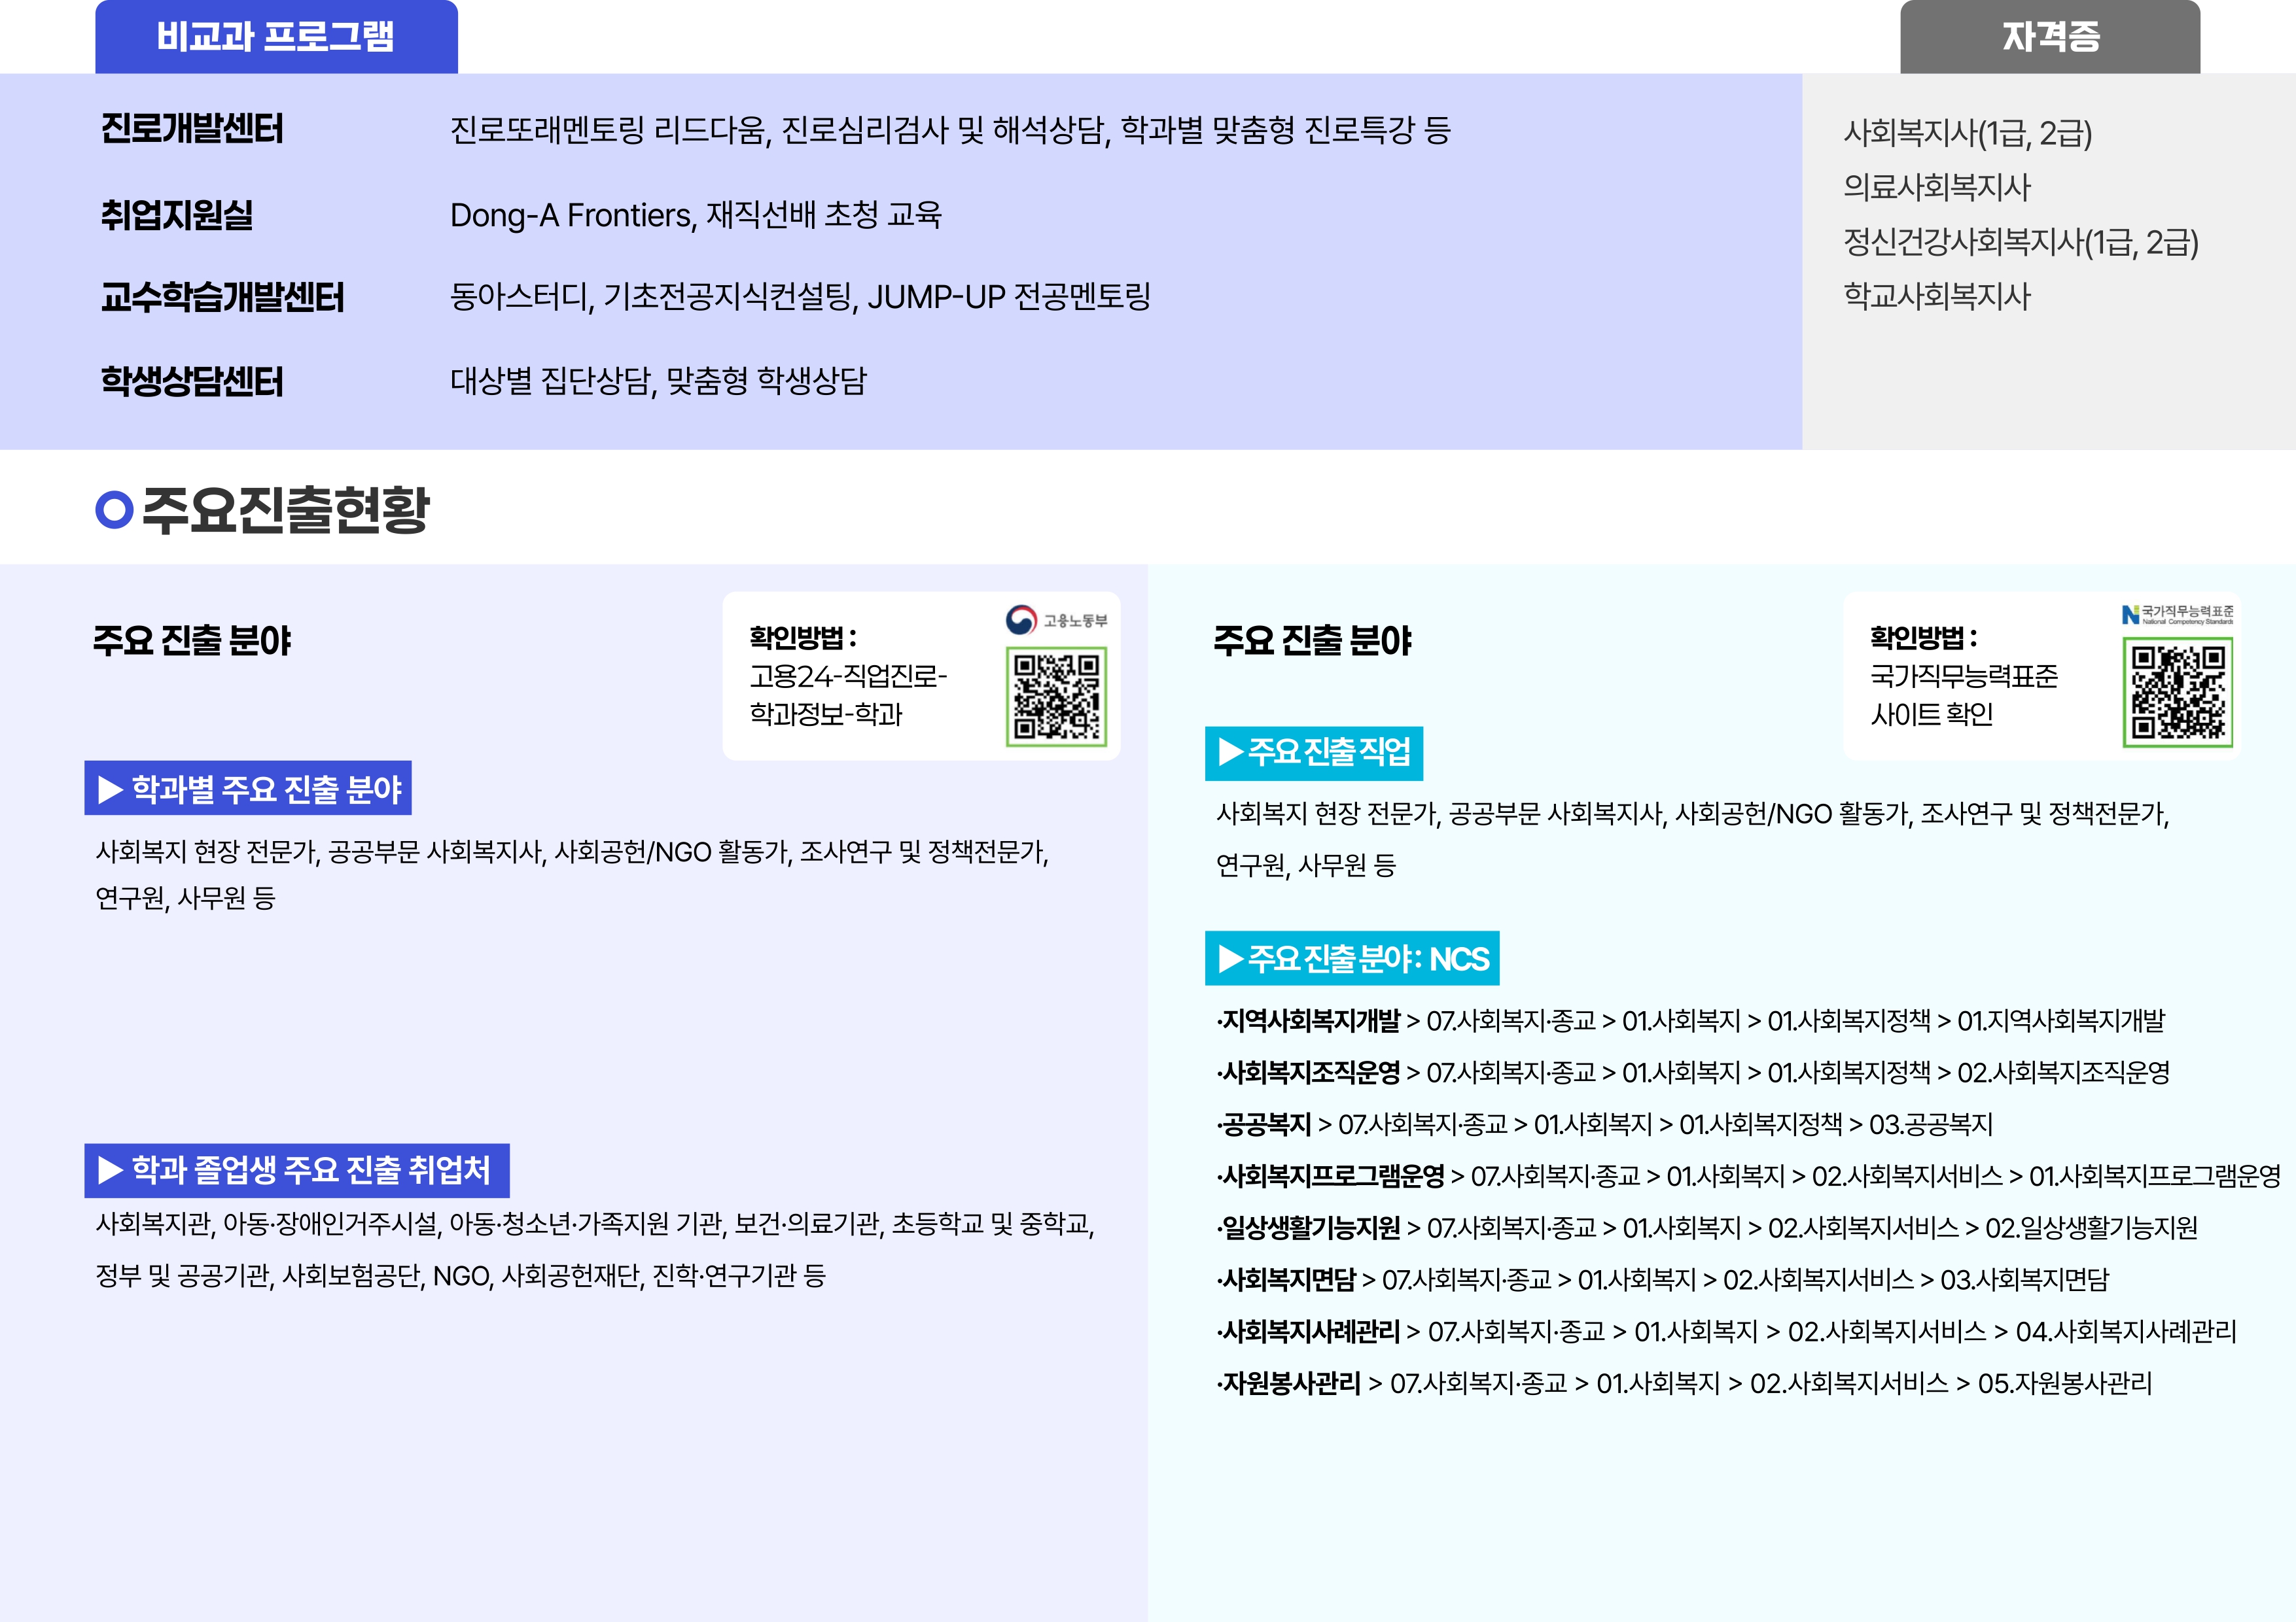Viewport: 2296px width, 1622px height.
Task: Click the 고용24 QR code image
Action: (1056, 697)
